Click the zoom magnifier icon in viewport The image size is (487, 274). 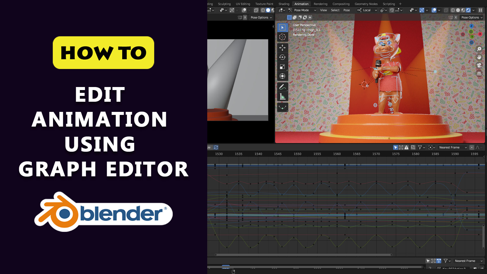(479, 49)
